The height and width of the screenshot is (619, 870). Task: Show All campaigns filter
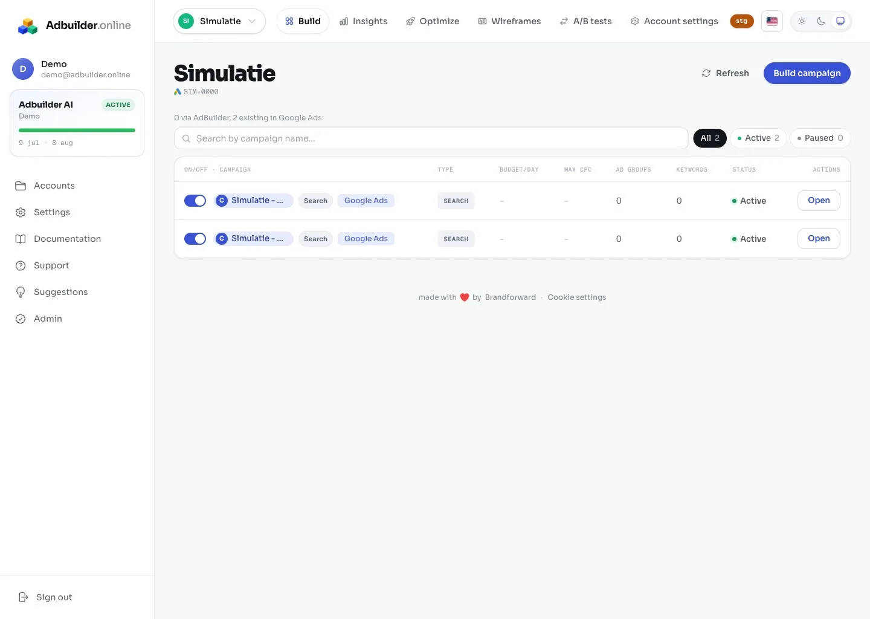point(710,138)
